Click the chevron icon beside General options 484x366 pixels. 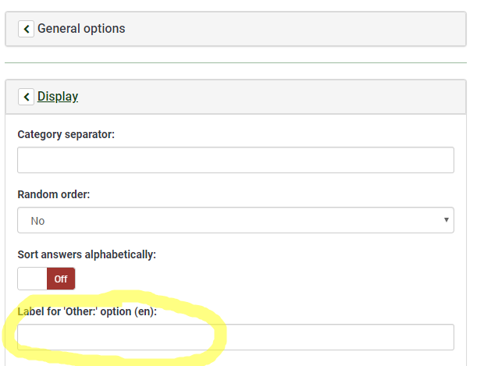26,29
